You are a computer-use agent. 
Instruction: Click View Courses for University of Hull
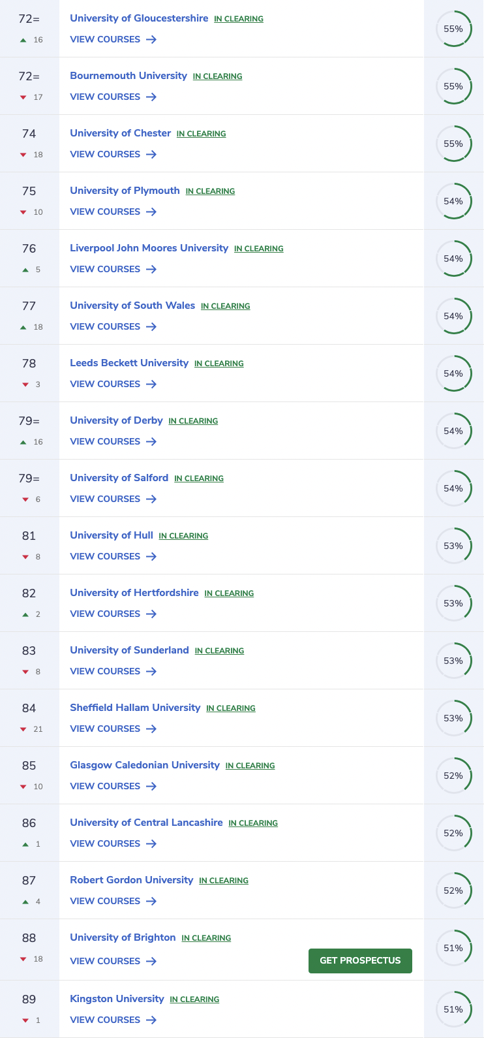point(105,556)
